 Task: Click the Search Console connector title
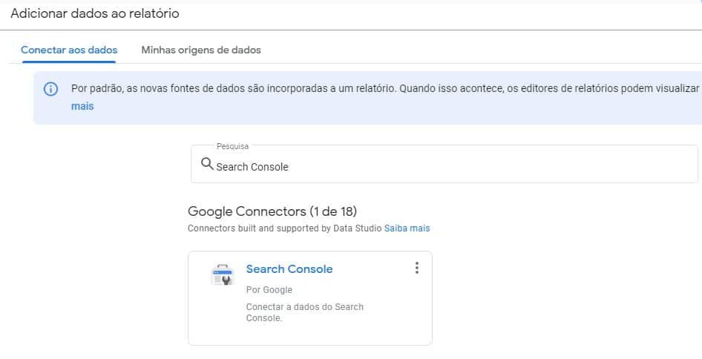(289, 269)
